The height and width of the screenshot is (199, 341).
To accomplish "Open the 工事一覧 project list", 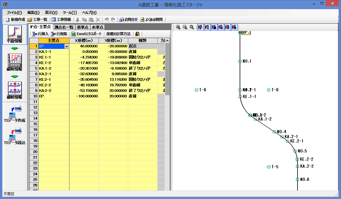I will [37, 20].
